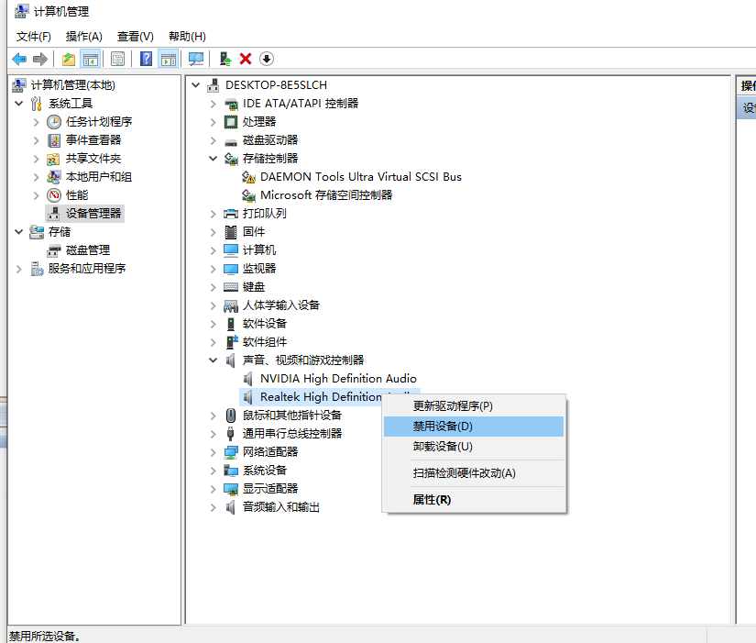Collapse the 存储 node in left tree
Image resolution: width=756 pixels, height=643 pixels.
[19, 232]
